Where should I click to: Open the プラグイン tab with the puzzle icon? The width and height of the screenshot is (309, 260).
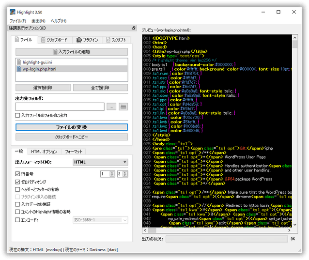pos(87,40)
